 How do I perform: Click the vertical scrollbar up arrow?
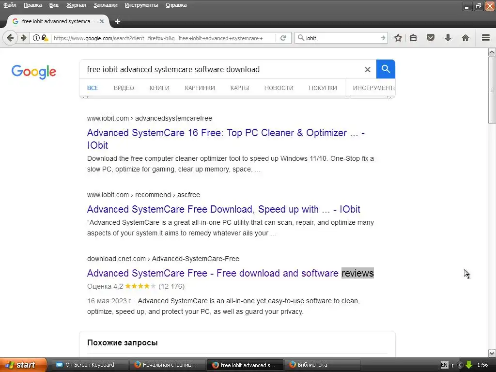[492, 52]
